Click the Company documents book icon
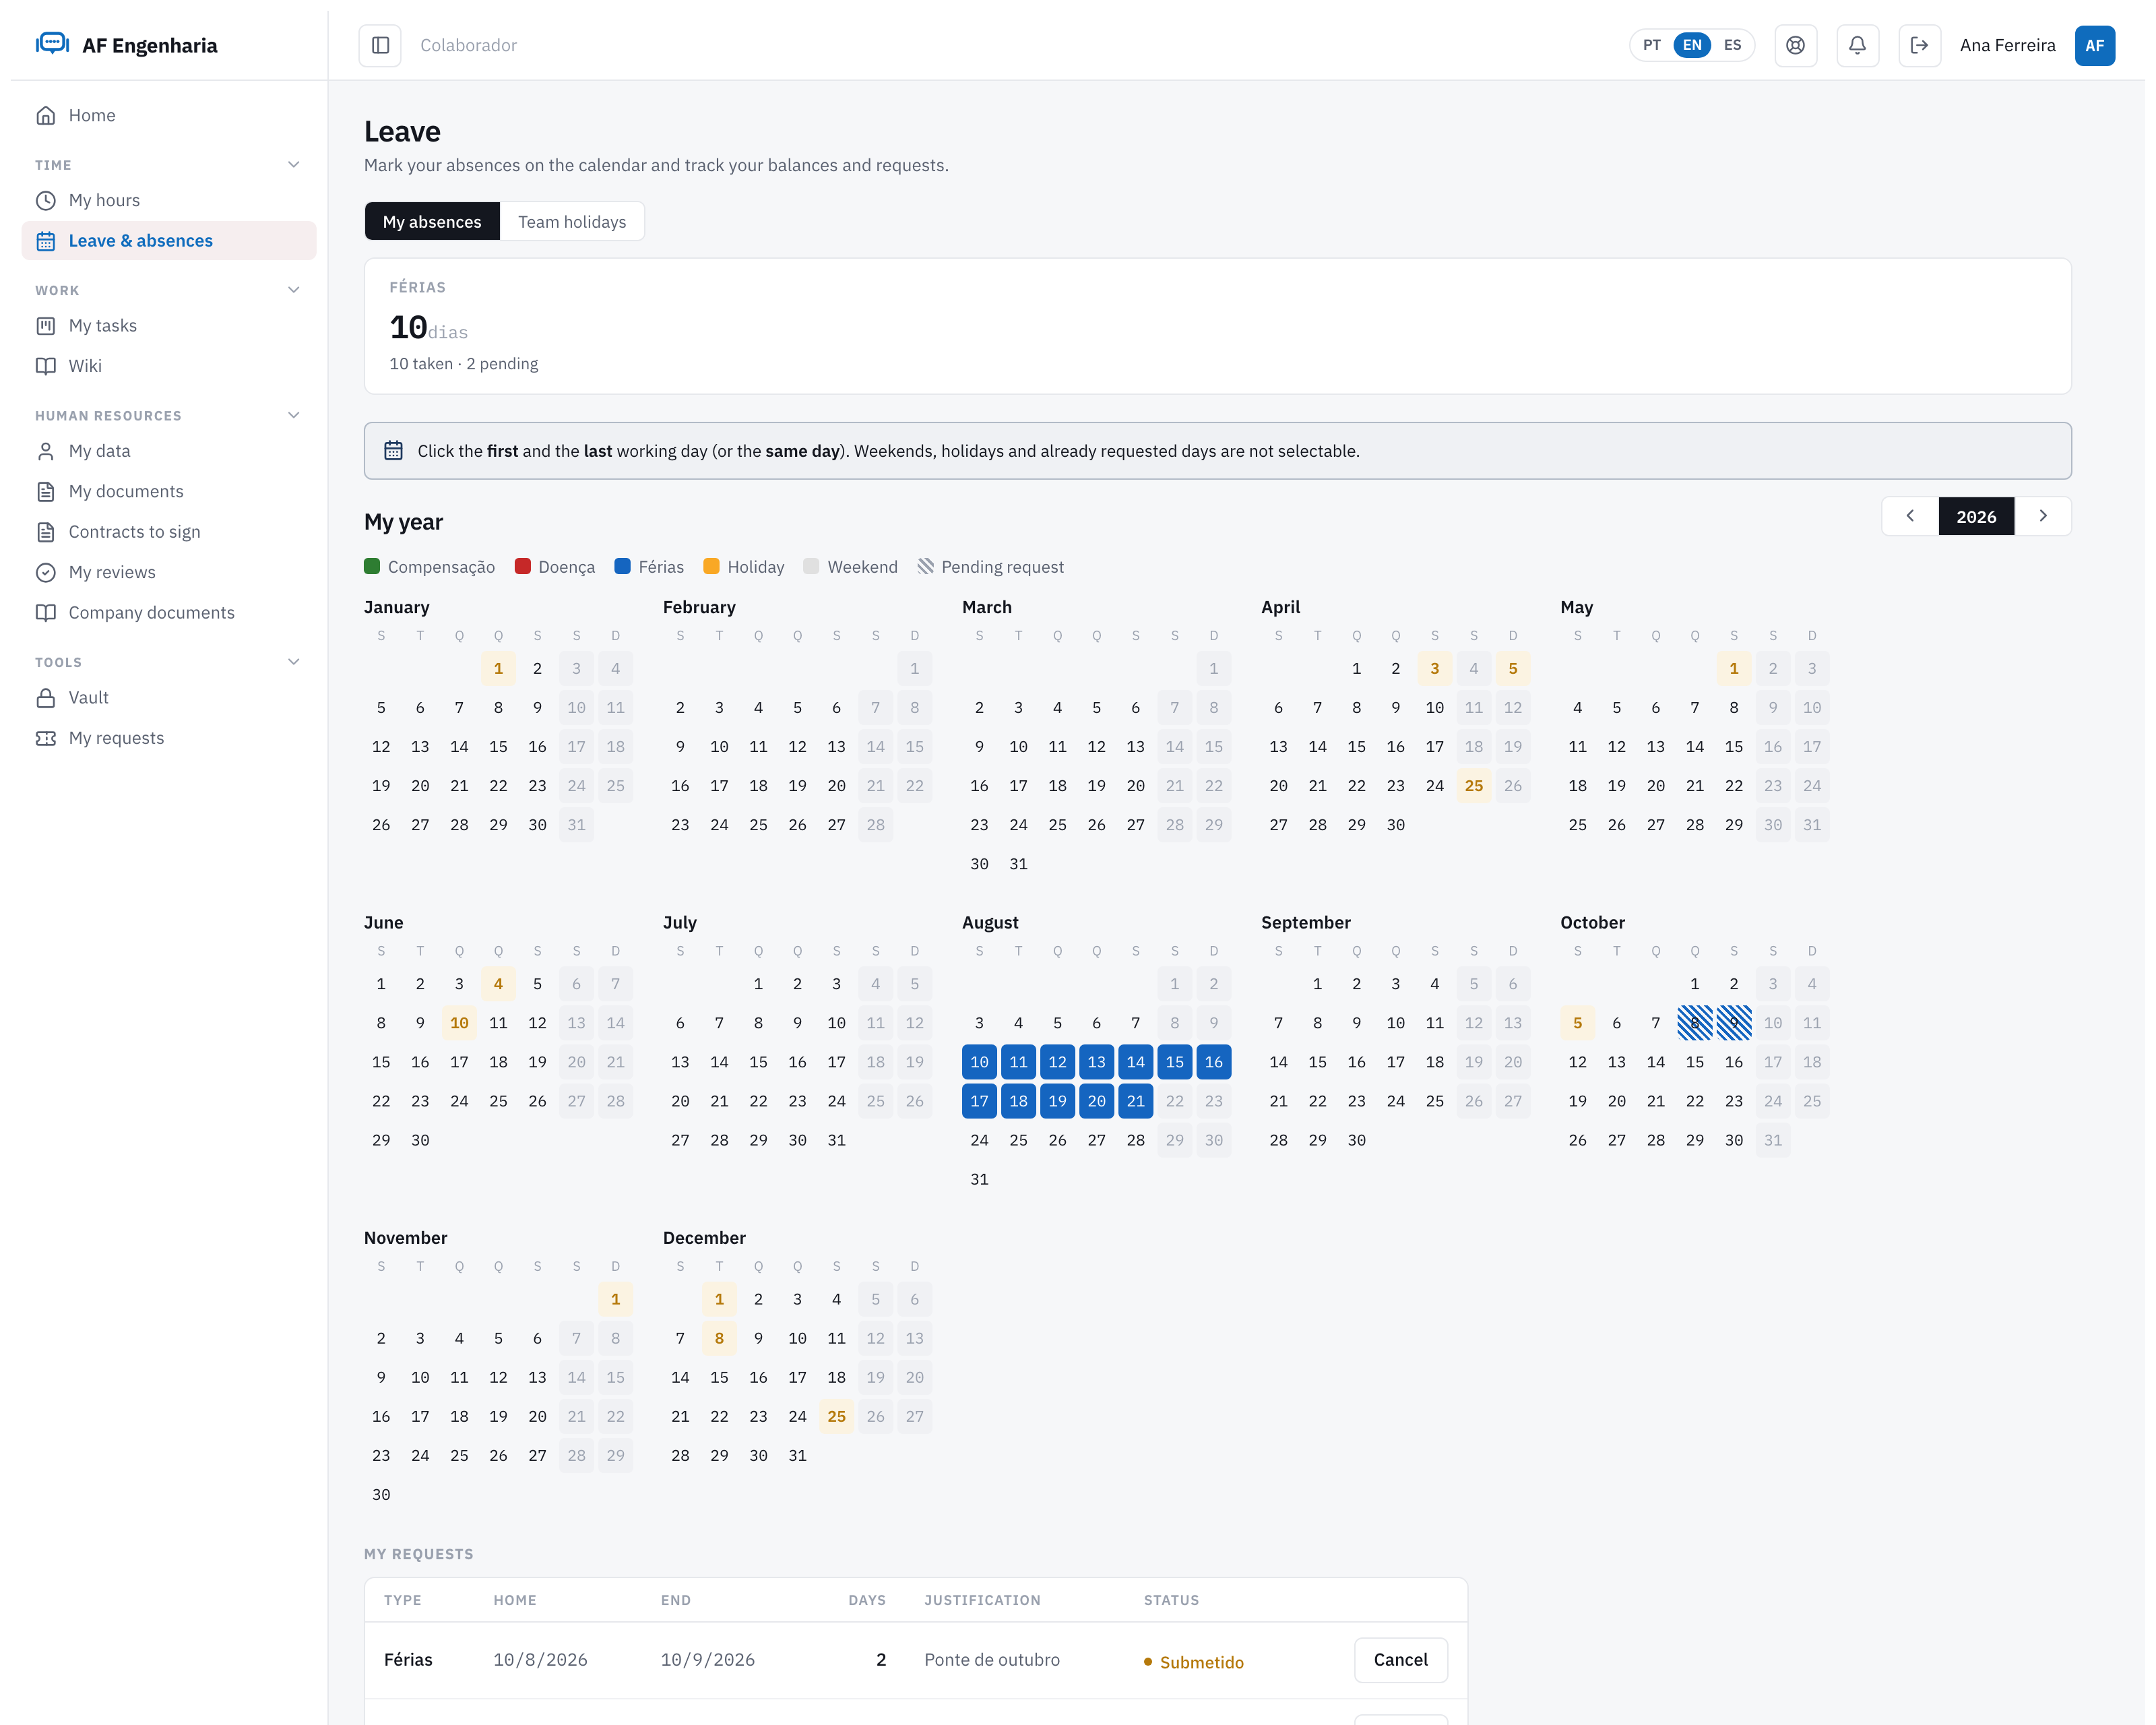 [46, 613]
